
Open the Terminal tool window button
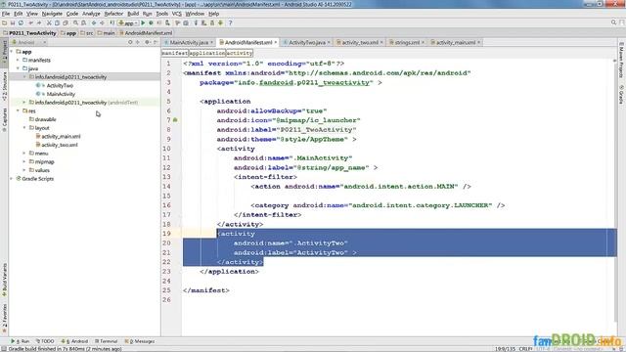(107, 341)
